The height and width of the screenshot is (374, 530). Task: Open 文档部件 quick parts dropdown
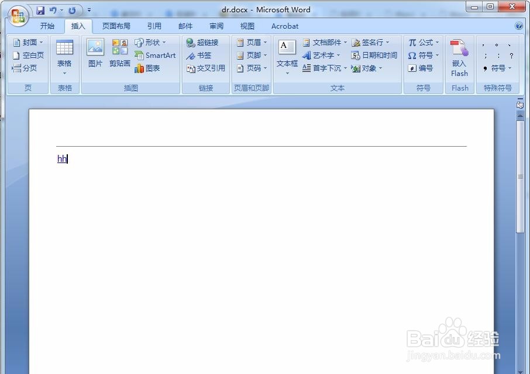pyautogui.click(x=325, y=43)
